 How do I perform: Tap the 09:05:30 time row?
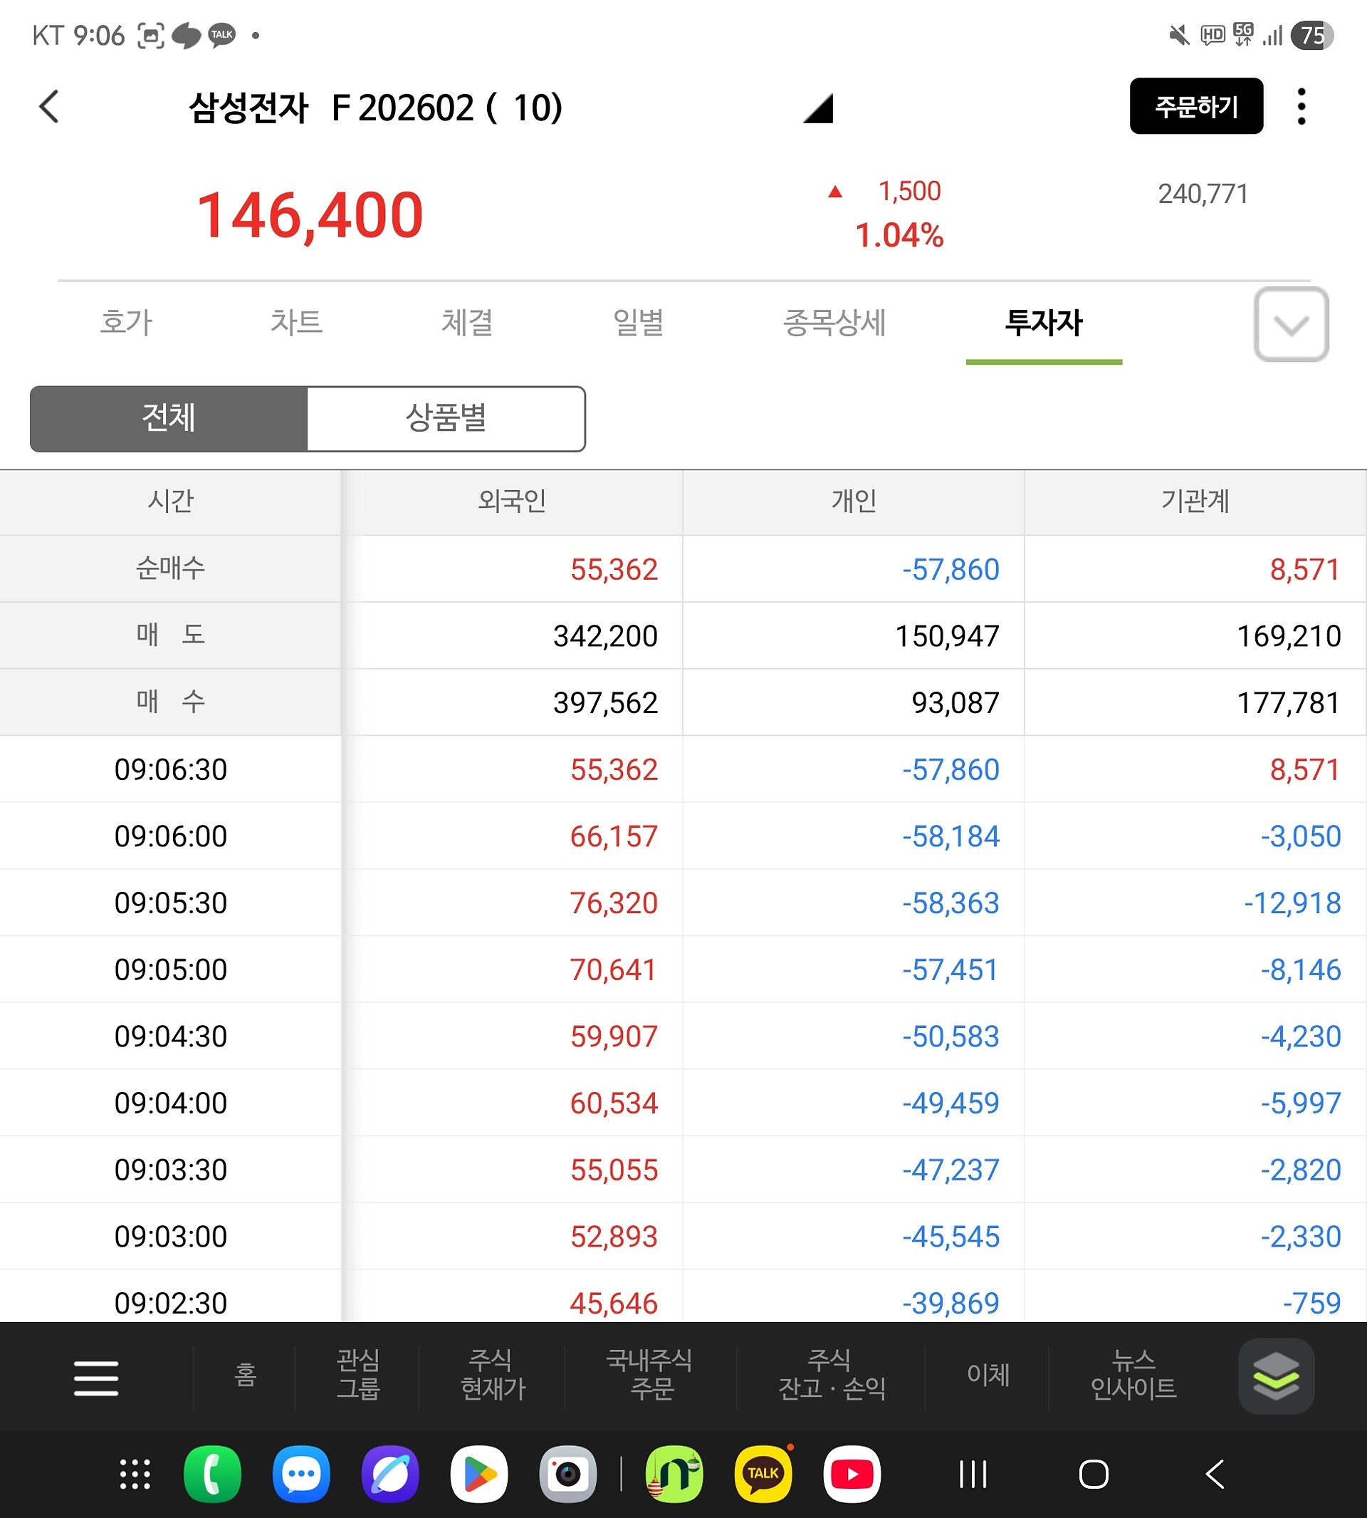(170, 903)
